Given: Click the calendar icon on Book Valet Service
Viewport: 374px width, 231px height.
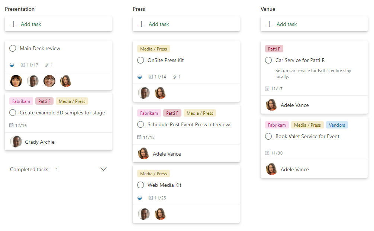Looking at the screenshot, I should pos(267,153).
